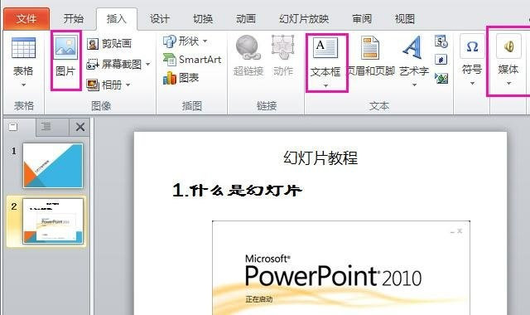The height and width of the screenshot is (315, 530).
Task: Insert a chart with 图表
Action: coord(181,78)
